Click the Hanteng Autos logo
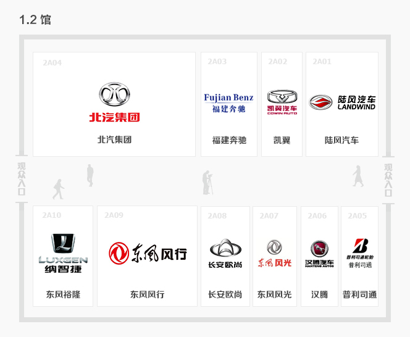Image resolution: width=410 pixels, height=337 pixels. point(319,254)
